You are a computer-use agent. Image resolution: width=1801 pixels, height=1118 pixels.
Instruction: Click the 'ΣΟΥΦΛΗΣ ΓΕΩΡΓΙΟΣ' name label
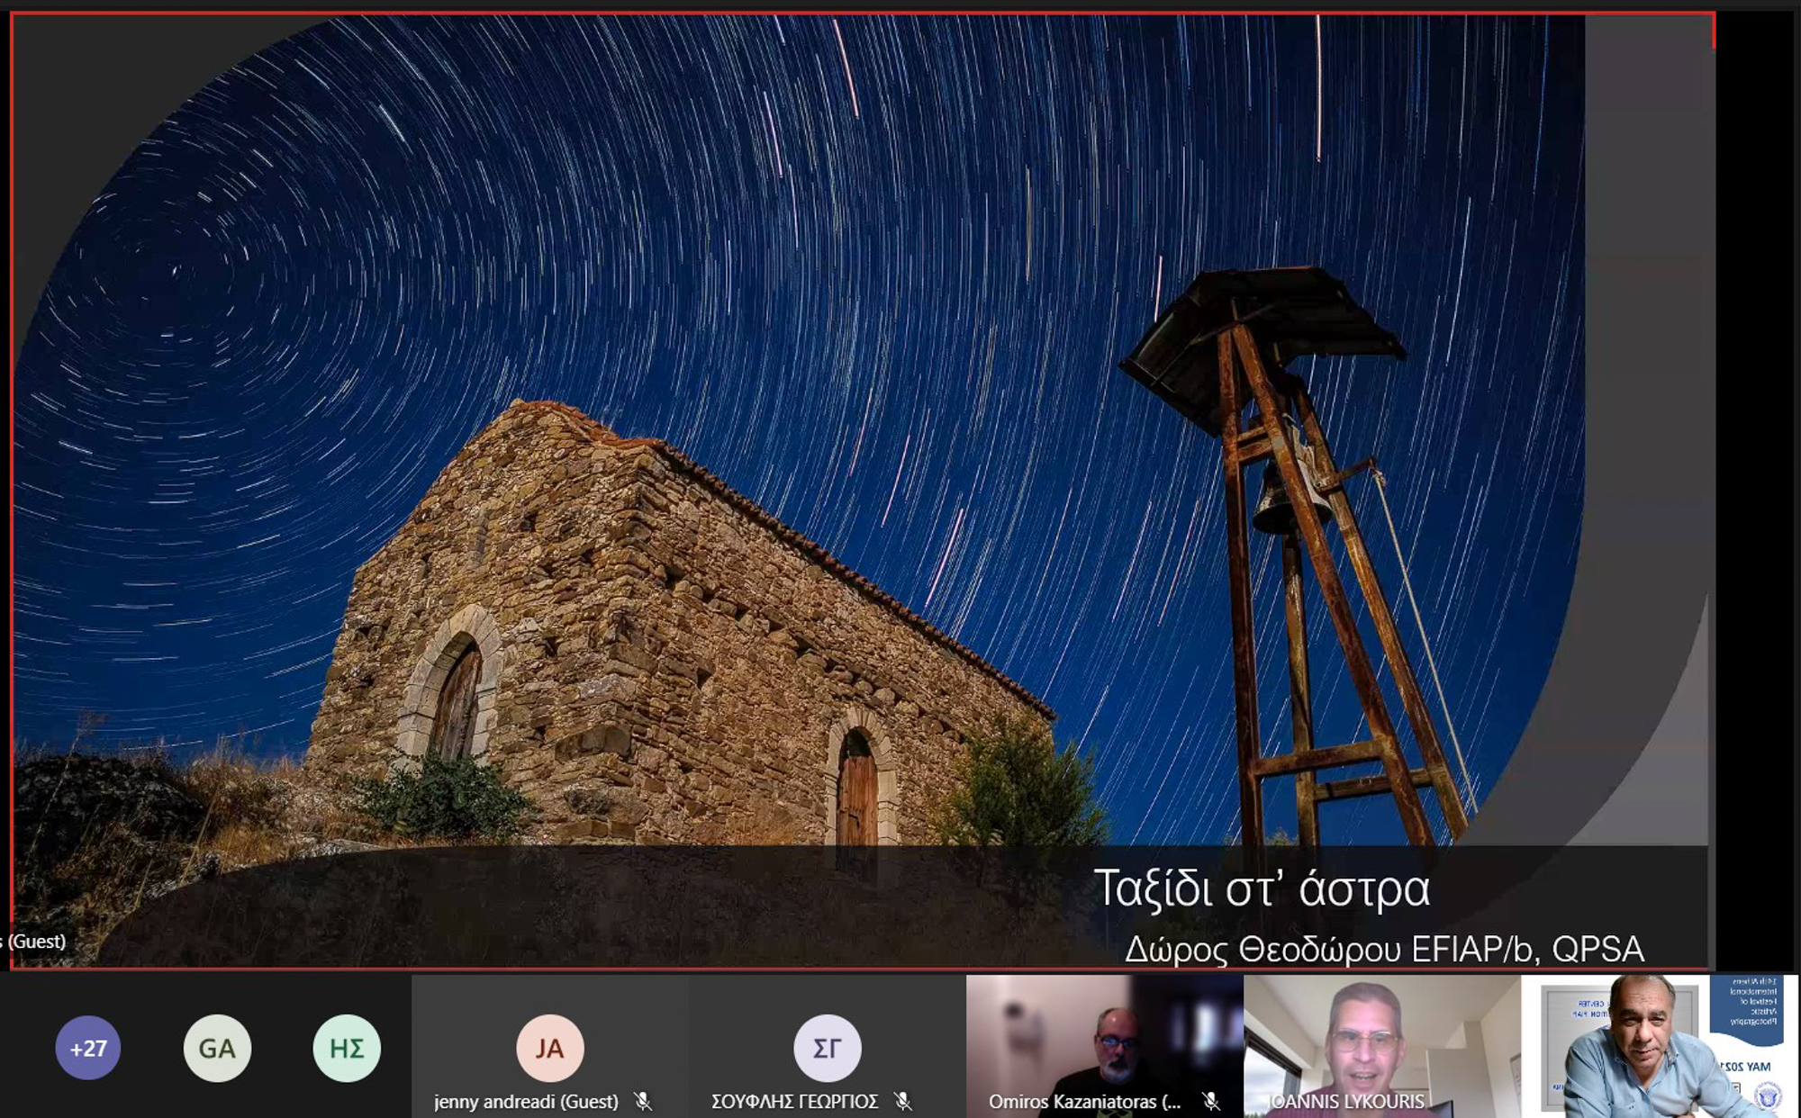(x=794, y=1101)
